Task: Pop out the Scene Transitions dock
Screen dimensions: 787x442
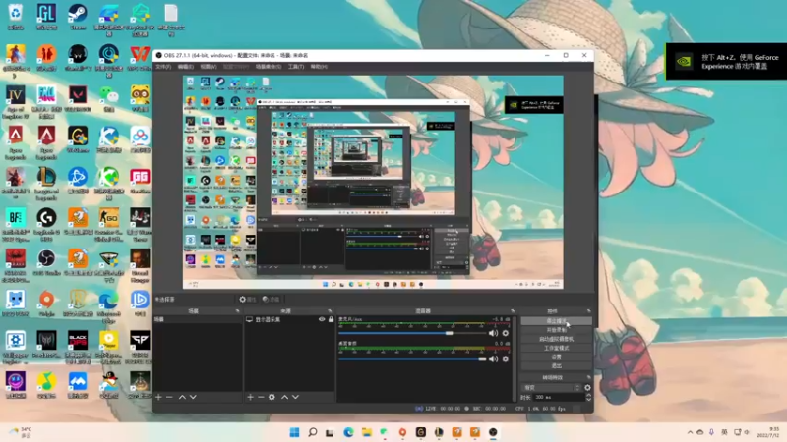Action: point(588,377)
